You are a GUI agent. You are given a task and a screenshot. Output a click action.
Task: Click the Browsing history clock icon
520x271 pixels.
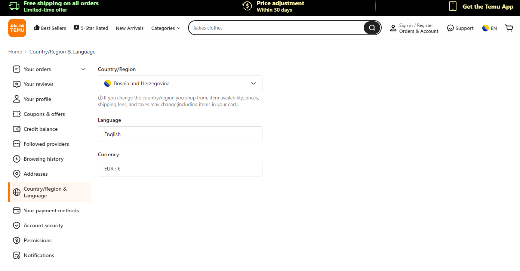pyautogui.click(x=16, y=159)
